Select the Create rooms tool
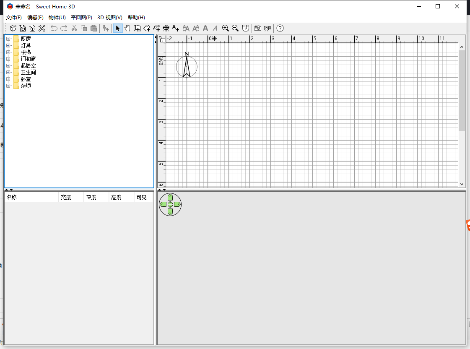470x349 pixels. [147, 28]
